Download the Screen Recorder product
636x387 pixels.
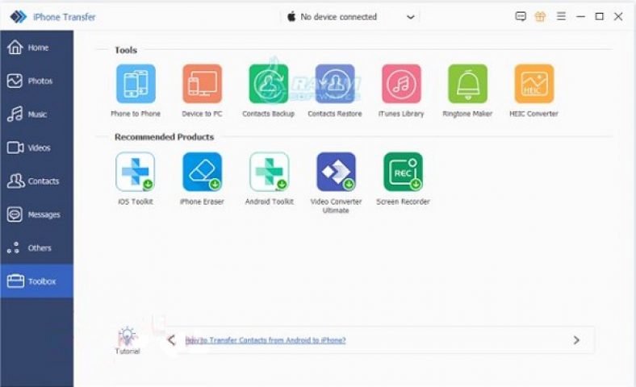point(403,172)
